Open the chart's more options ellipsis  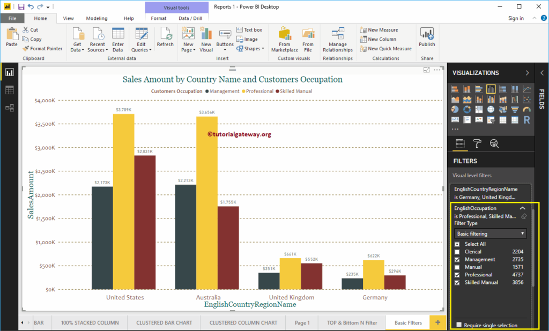pos(437,70)
